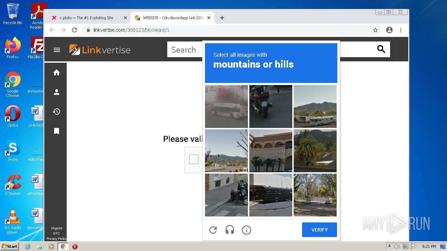Click the 5:21 PM taskbar clock
This screenshot has height=251, width=447.
pyautogui.click(x=429, y=246)
